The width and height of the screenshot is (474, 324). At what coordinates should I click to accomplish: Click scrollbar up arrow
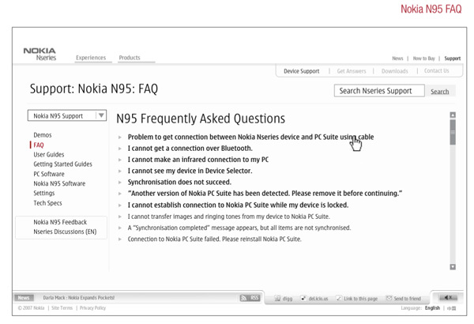[453, 115]
